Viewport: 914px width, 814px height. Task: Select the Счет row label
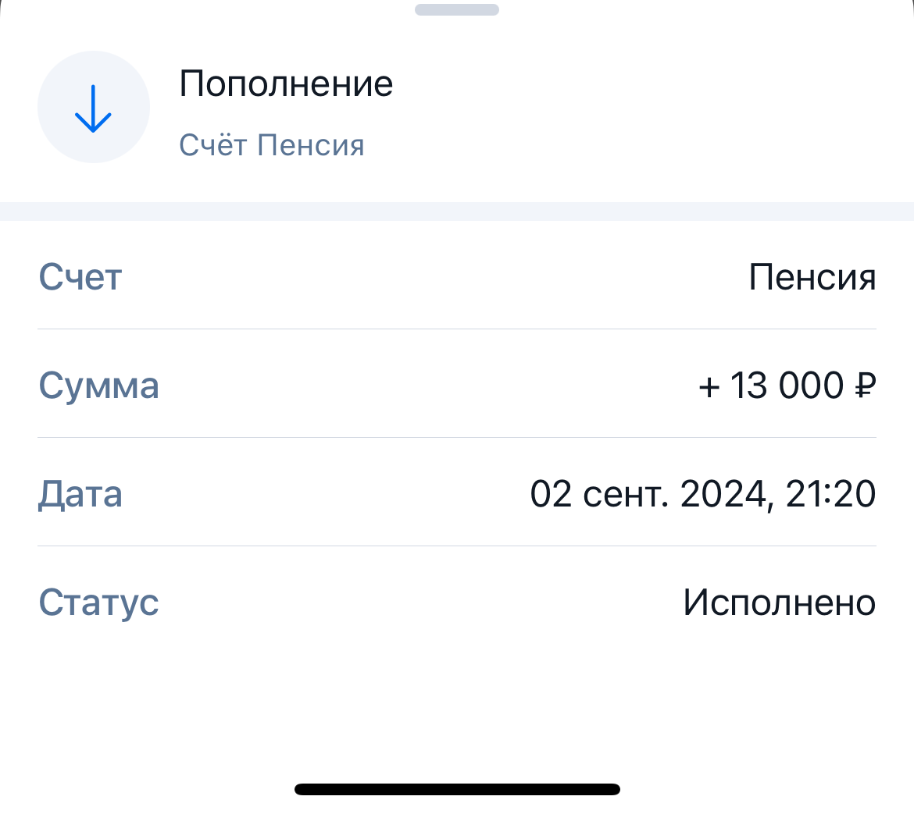pyautogui.click(x=80, y=277)
